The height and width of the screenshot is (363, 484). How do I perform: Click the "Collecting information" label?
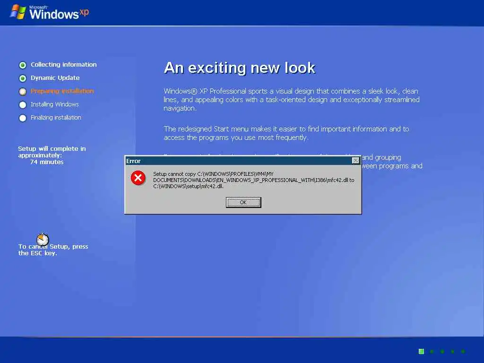click(64, 64)
